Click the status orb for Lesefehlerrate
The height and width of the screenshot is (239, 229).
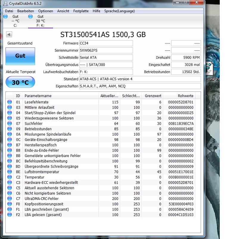coord(10,102)
